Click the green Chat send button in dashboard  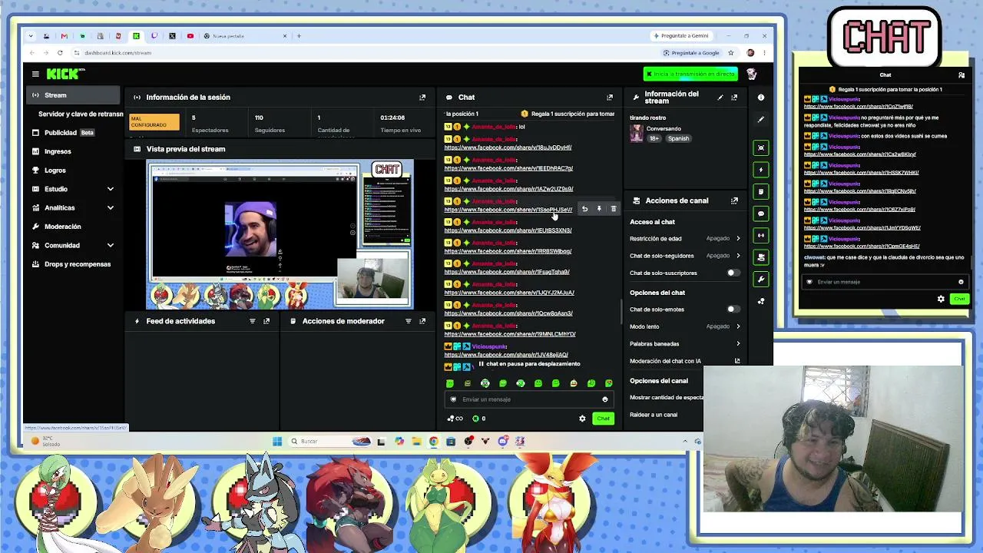(x=603, y=419)
